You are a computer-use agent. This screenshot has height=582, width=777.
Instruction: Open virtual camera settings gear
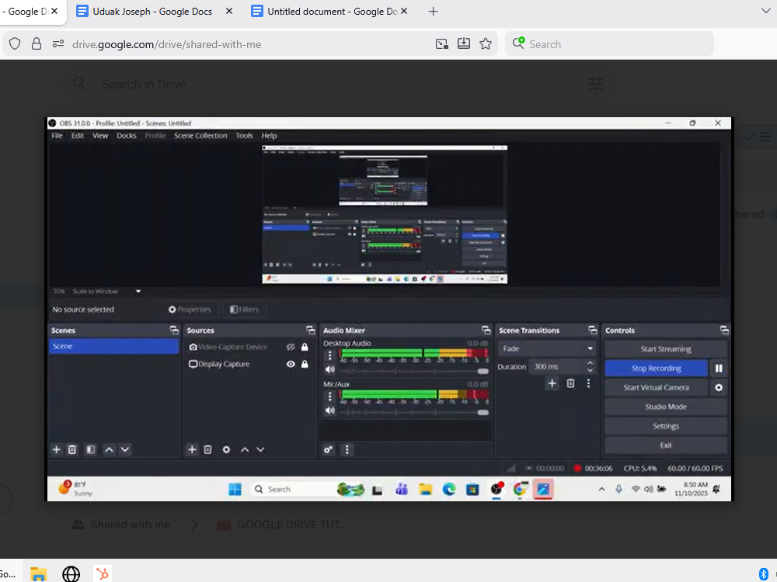pyautogui.click(x=719, y=388)
